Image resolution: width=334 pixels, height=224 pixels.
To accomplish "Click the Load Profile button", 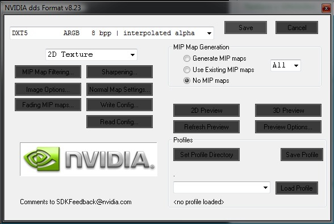I will click(297, 188).
